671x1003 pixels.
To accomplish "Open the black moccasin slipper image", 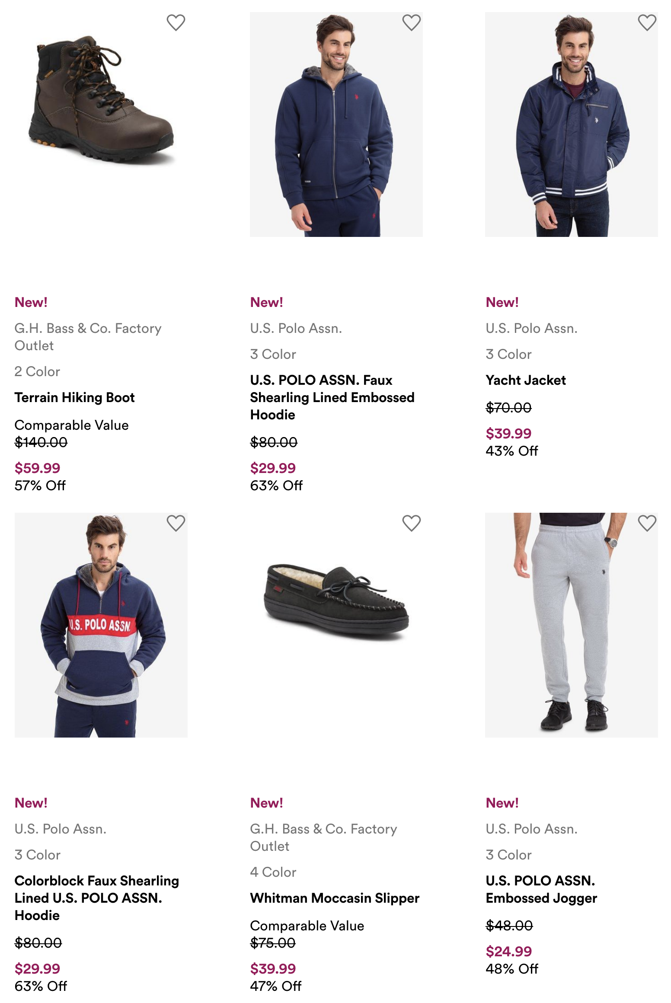I will 336,601.
